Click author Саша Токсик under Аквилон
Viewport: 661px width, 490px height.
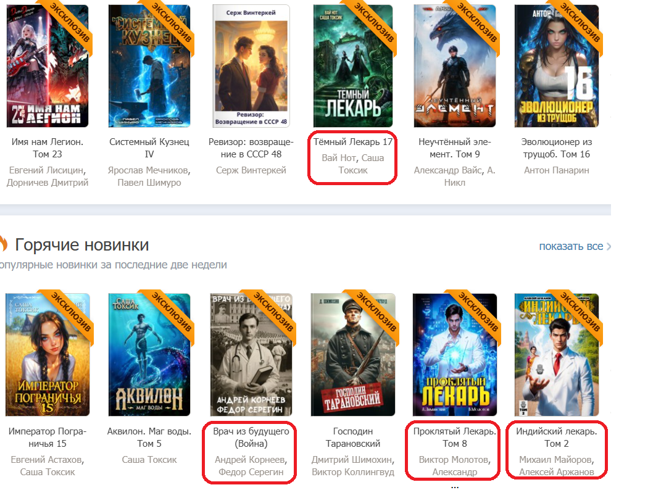(x=149, y=460)
